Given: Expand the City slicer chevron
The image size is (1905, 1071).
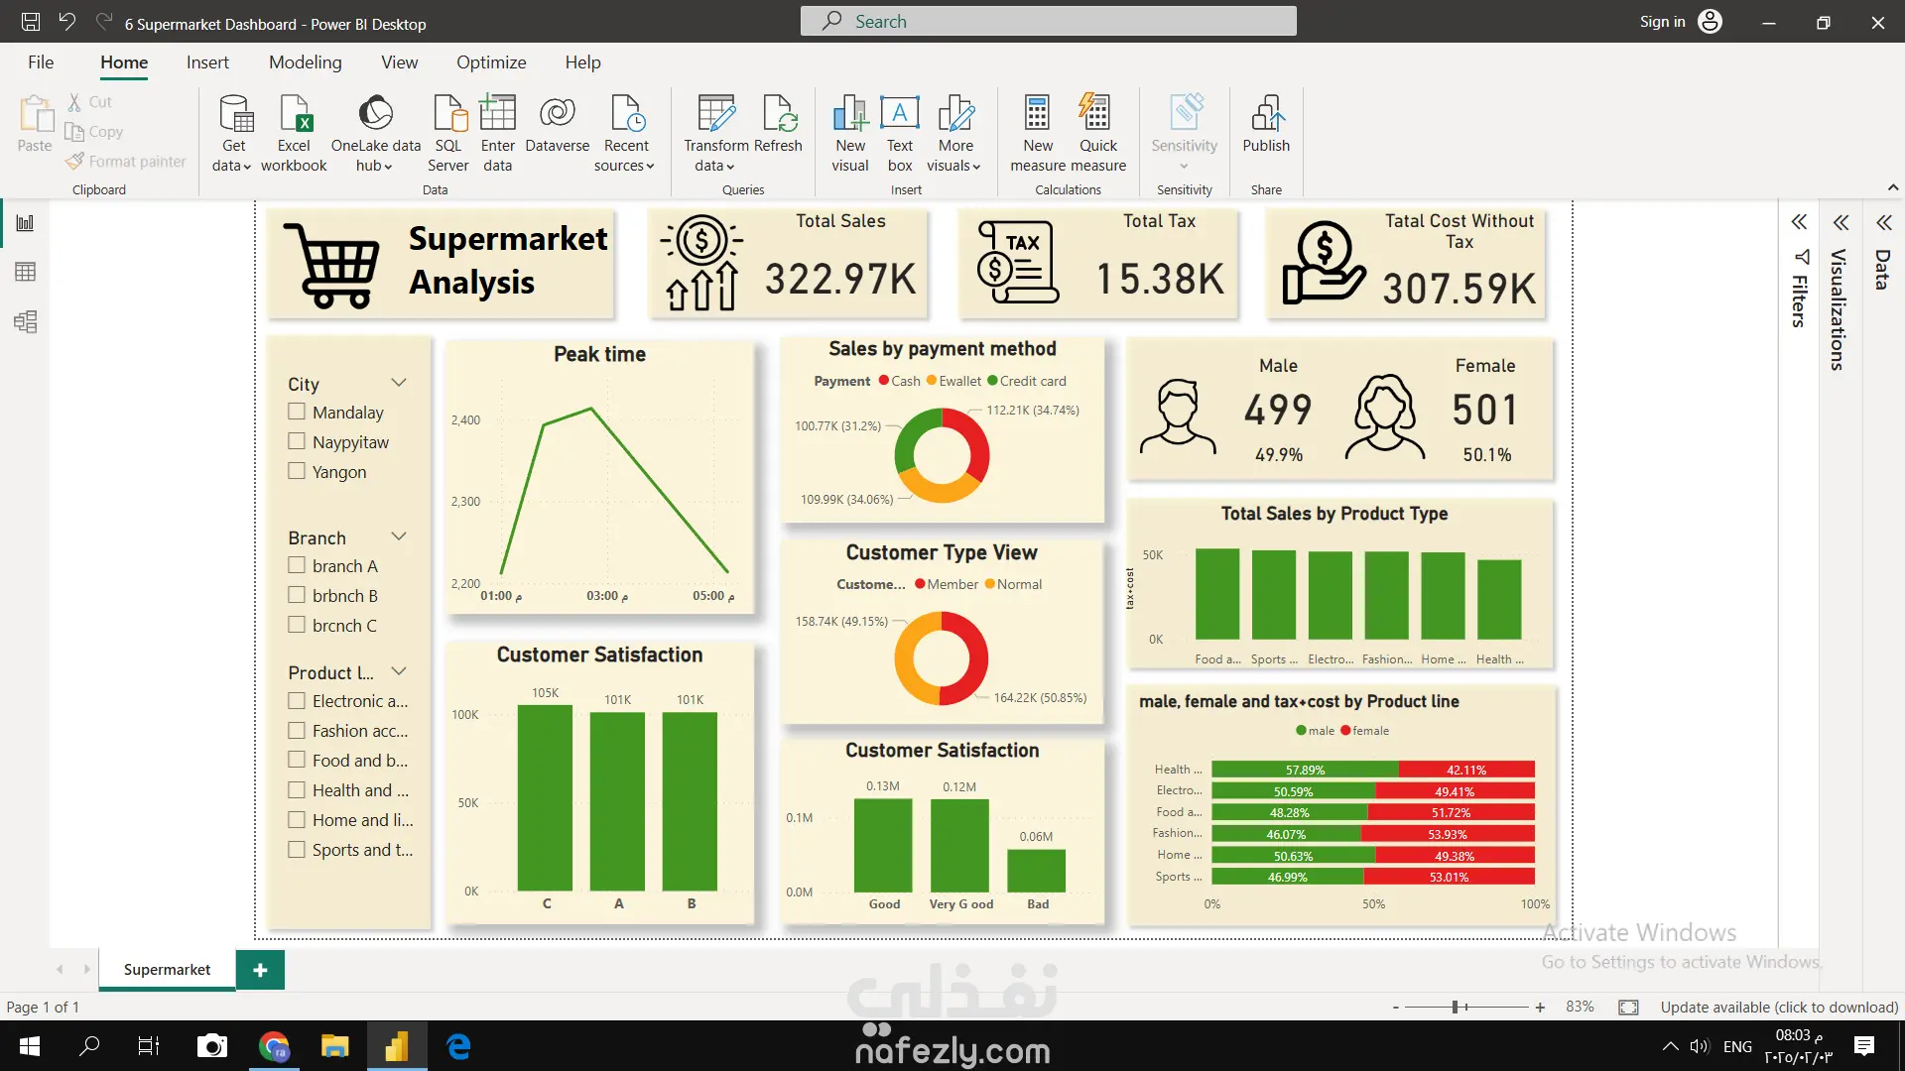Looking at the screenshot, I should [399, 383].
